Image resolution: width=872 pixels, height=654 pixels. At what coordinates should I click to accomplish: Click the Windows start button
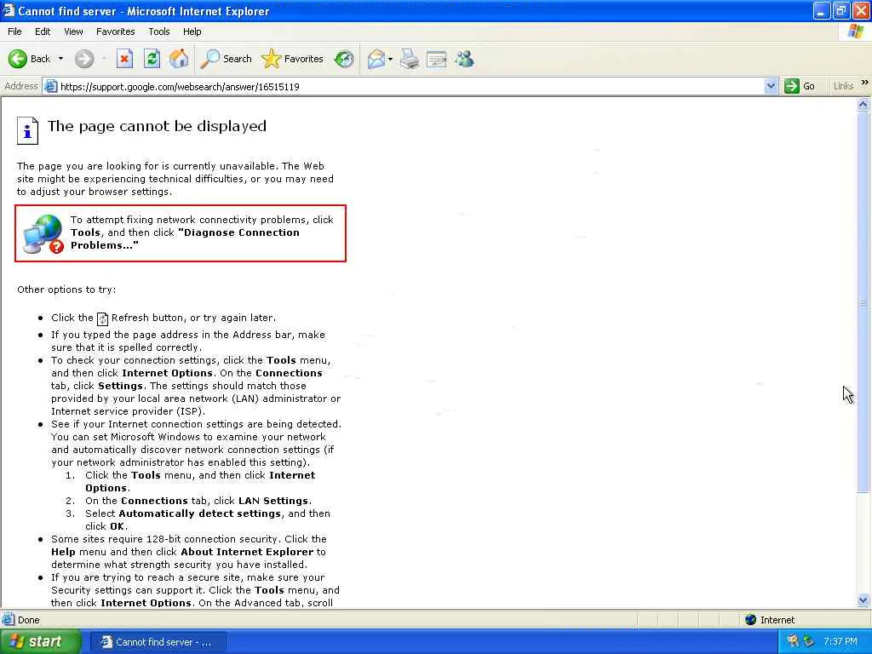[41, 642]
